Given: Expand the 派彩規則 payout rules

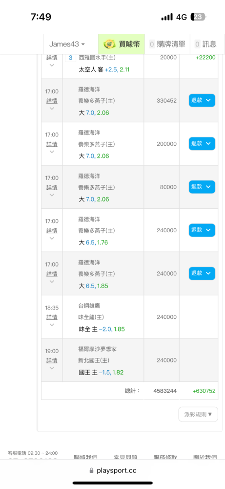Looking at the screenshot, I should (x=198, y=414).
